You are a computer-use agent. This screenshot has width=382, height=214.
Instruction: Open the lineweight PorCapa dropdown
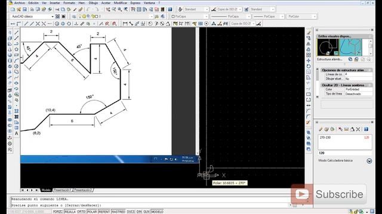click(x=282, y=17)
